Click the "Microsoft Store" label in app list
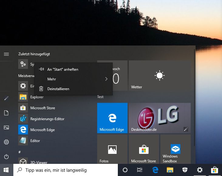The width and height of the screenshot is (222, 176). 43,108
